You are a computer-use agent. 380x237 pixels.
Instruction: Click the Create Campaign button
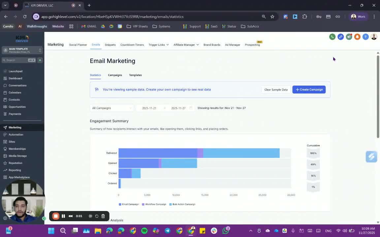[309, 90]
